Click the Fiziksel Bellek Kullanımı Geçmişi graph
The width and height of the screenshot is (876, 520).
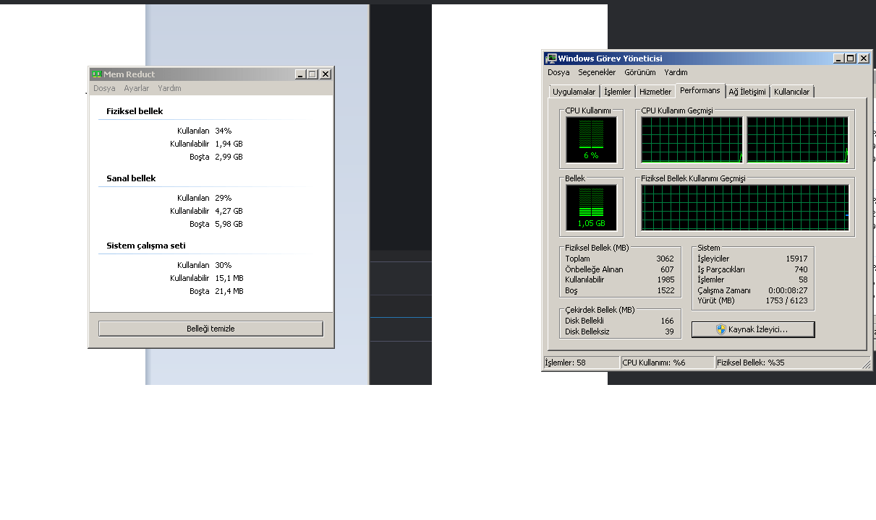[x=744, y=208]
